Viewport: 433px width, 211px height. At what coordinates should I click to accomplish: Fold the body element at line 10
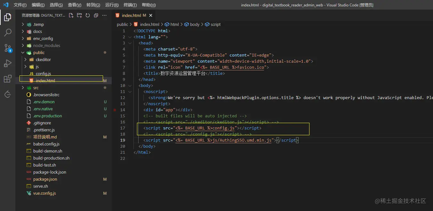[x=130, y=85]
